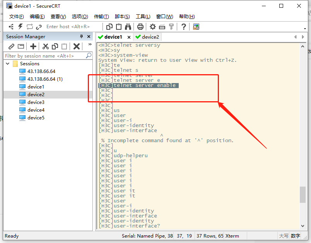Click the paste icon in Session Manager

[64, 46]
